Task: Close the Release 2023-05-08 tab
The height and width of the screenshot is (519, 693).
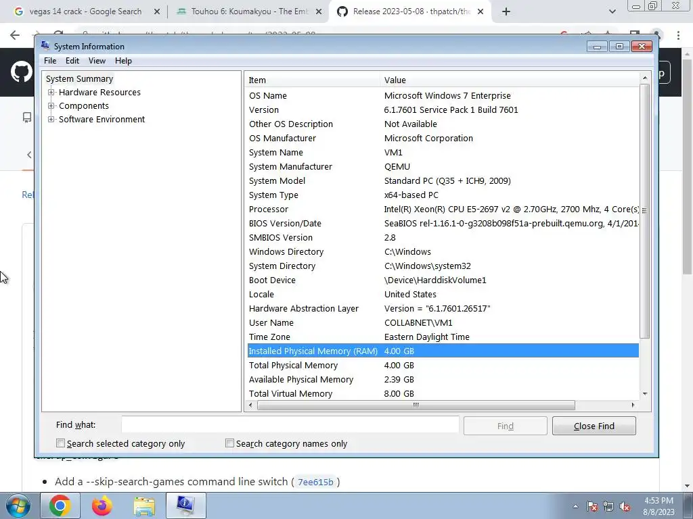Action: [481, 12]
